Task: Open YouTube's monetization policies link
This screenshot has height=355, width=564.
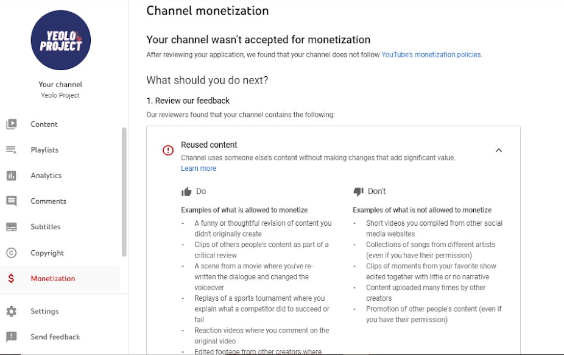Action: (431, 55)
